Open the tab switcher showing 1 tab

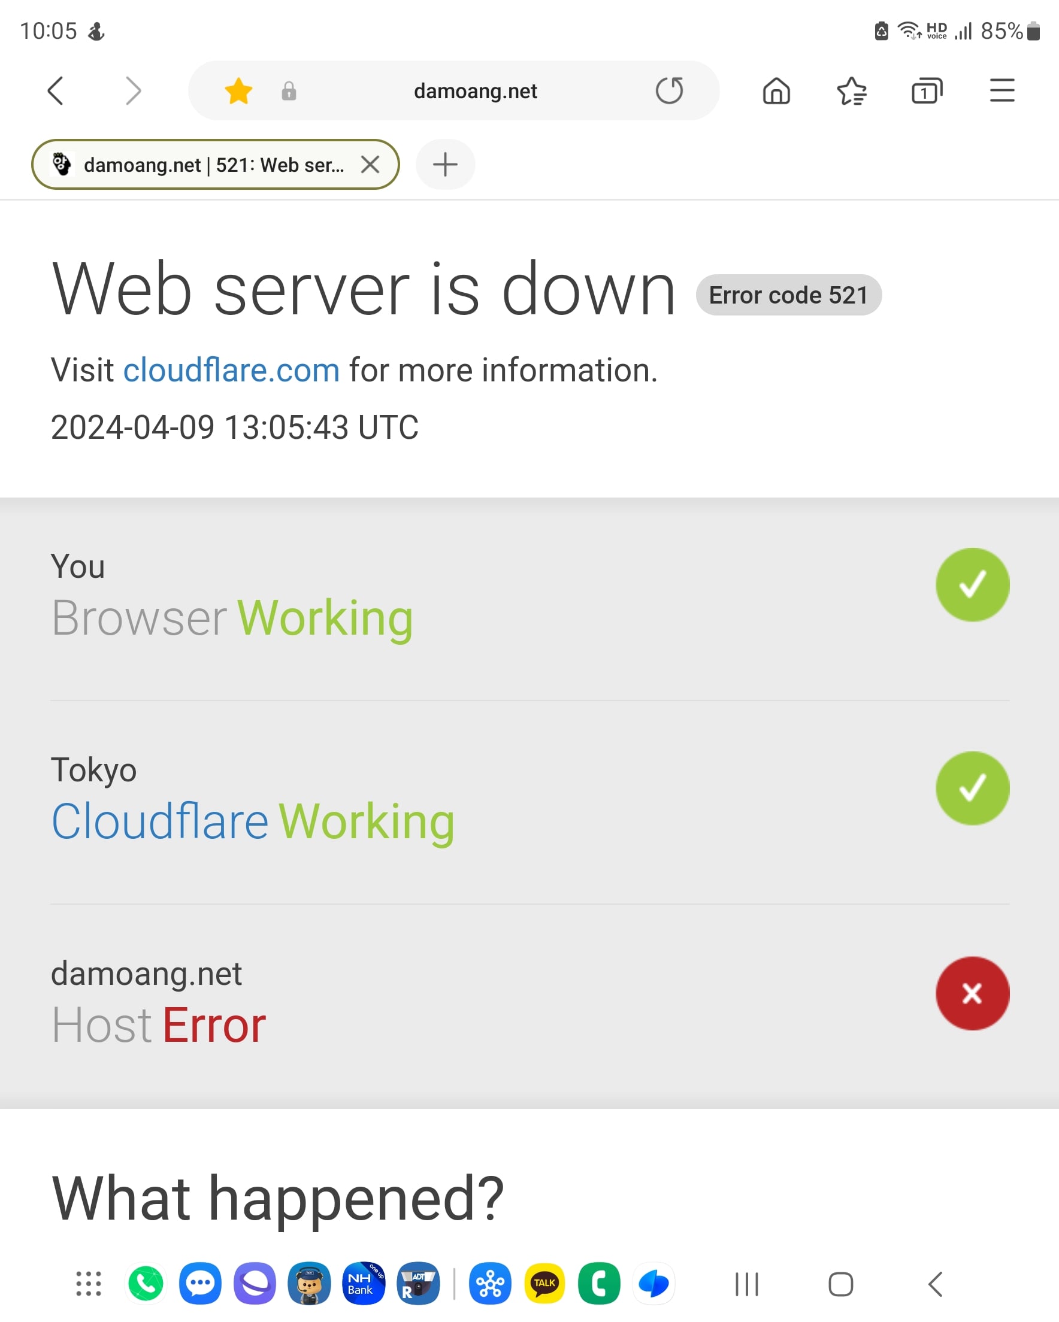tap(927, 91)
